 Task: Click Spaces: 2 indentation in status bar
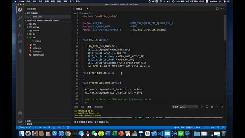tap(189, 128)
